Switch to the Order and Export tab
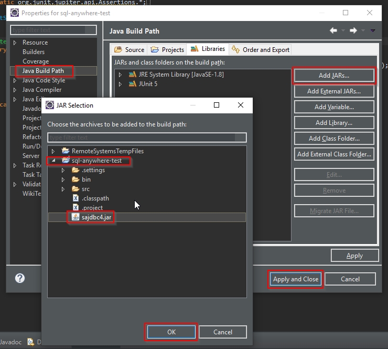The image size is (388, 349). (261, 50)
